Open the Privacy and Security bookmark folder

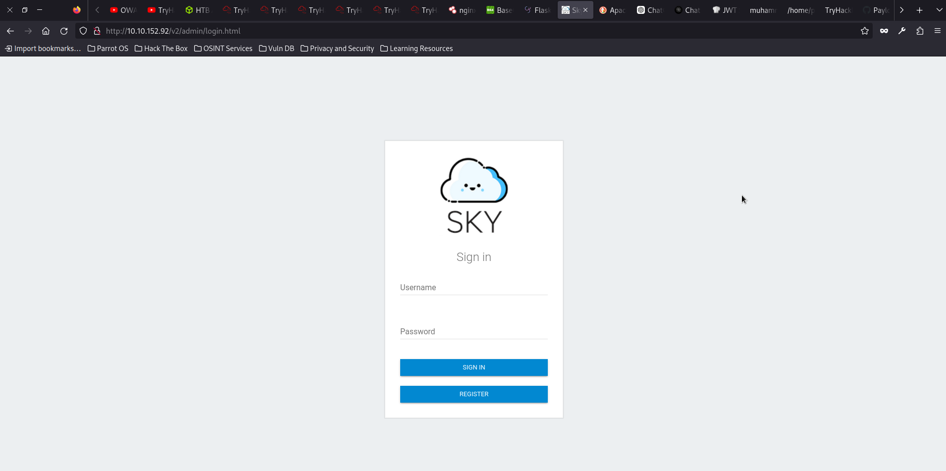[337, 49]
